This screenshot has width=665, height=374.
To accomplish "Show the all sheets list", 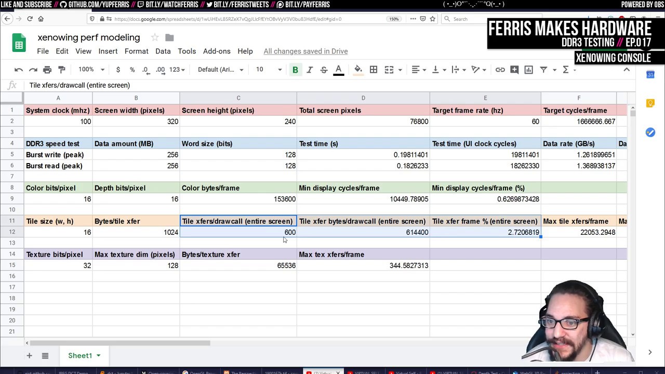I will tap(45, 355).
